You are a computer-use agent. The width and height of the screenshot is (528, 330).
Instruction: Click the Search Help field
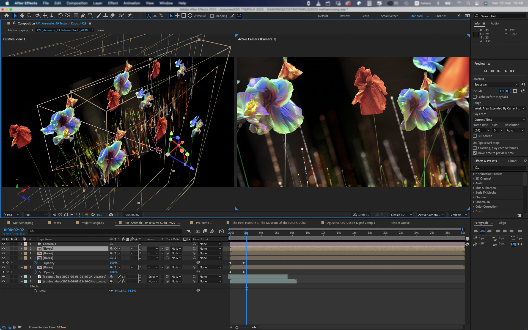501,16
